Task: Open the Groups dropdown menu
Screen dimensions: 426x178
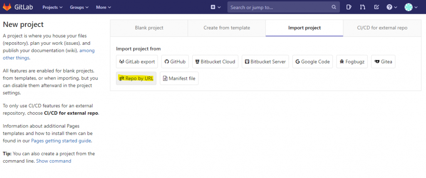Action: [79, 7]
